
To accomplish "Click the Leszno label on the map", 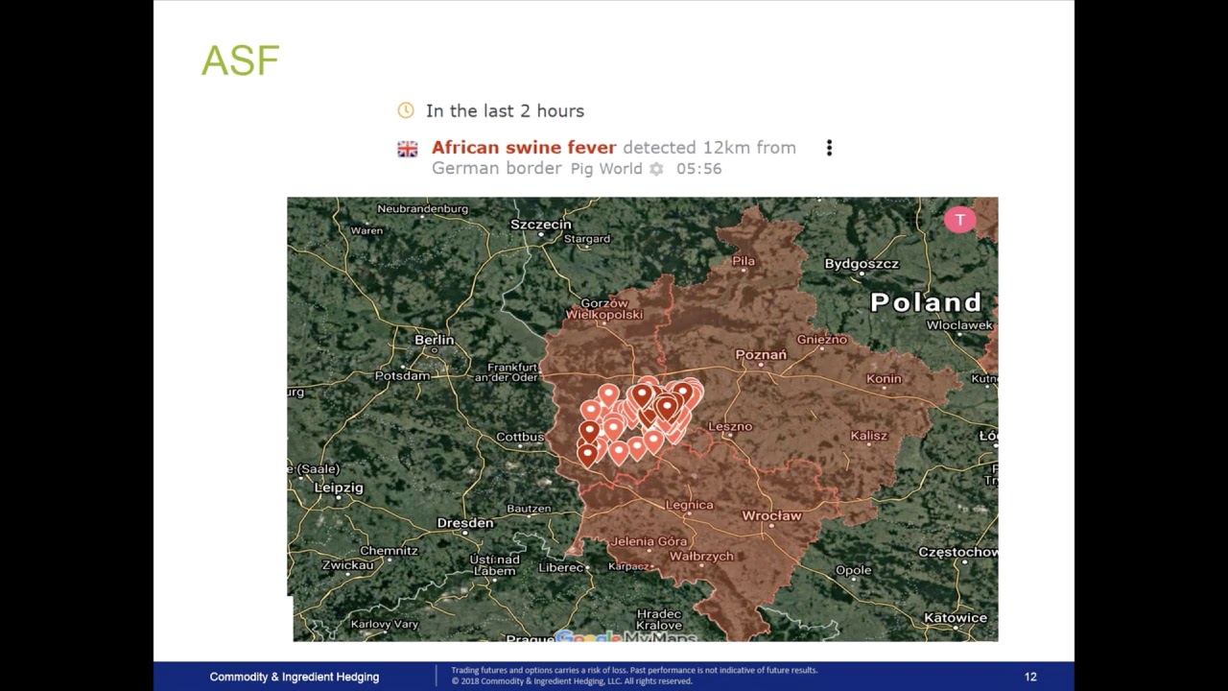I will pyautogui.click(x=730, y=426).
